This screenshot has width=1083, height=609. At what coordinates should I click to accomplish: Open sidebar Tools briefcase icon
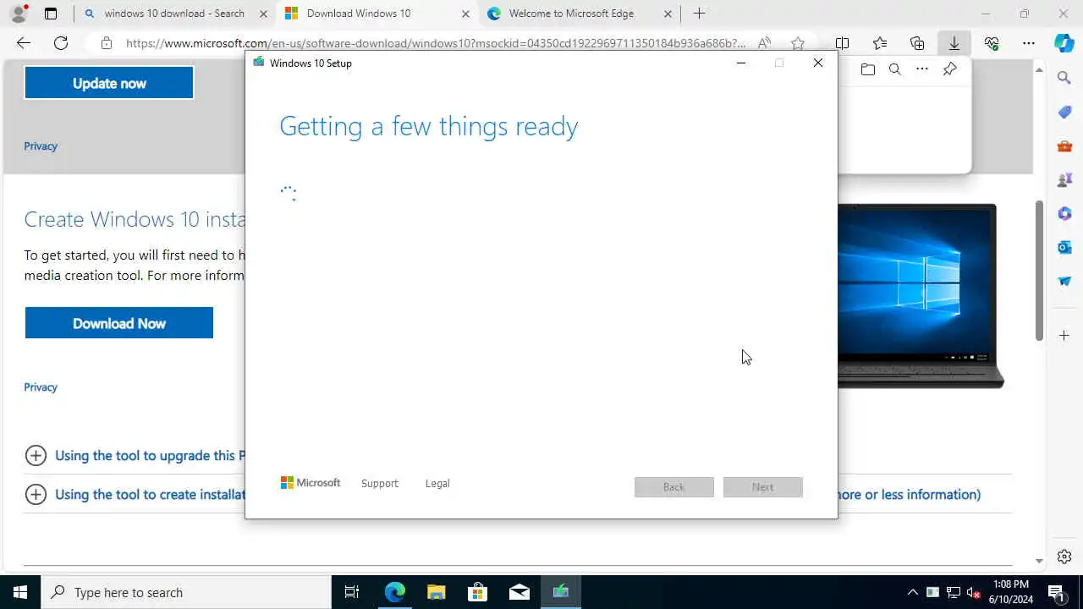pyautogui.click(x=1064, y=145)
